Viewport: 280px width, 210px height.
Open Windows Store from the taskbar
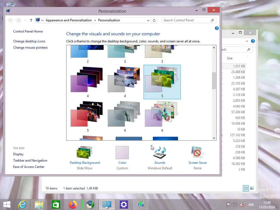click(x=56, y=205)
